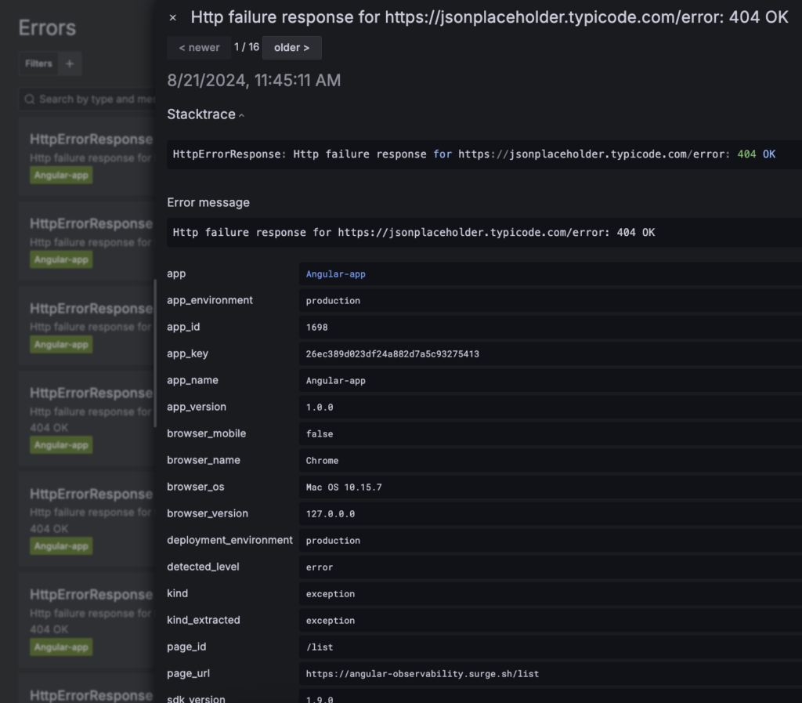Click the search by type input field

86,100
